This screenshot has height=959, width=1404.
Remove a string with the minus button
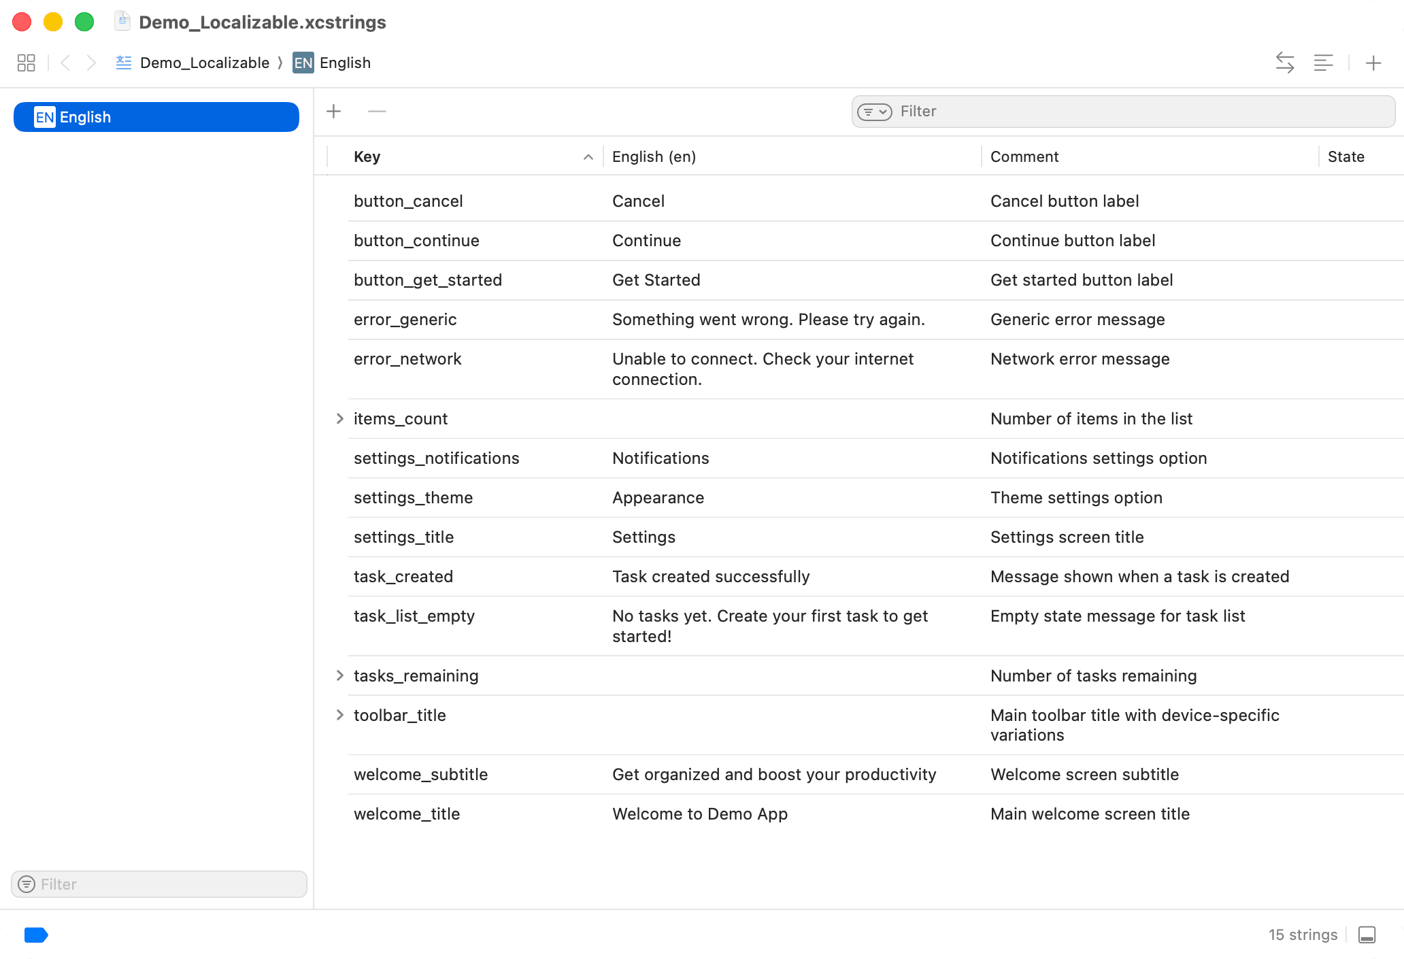377,111
